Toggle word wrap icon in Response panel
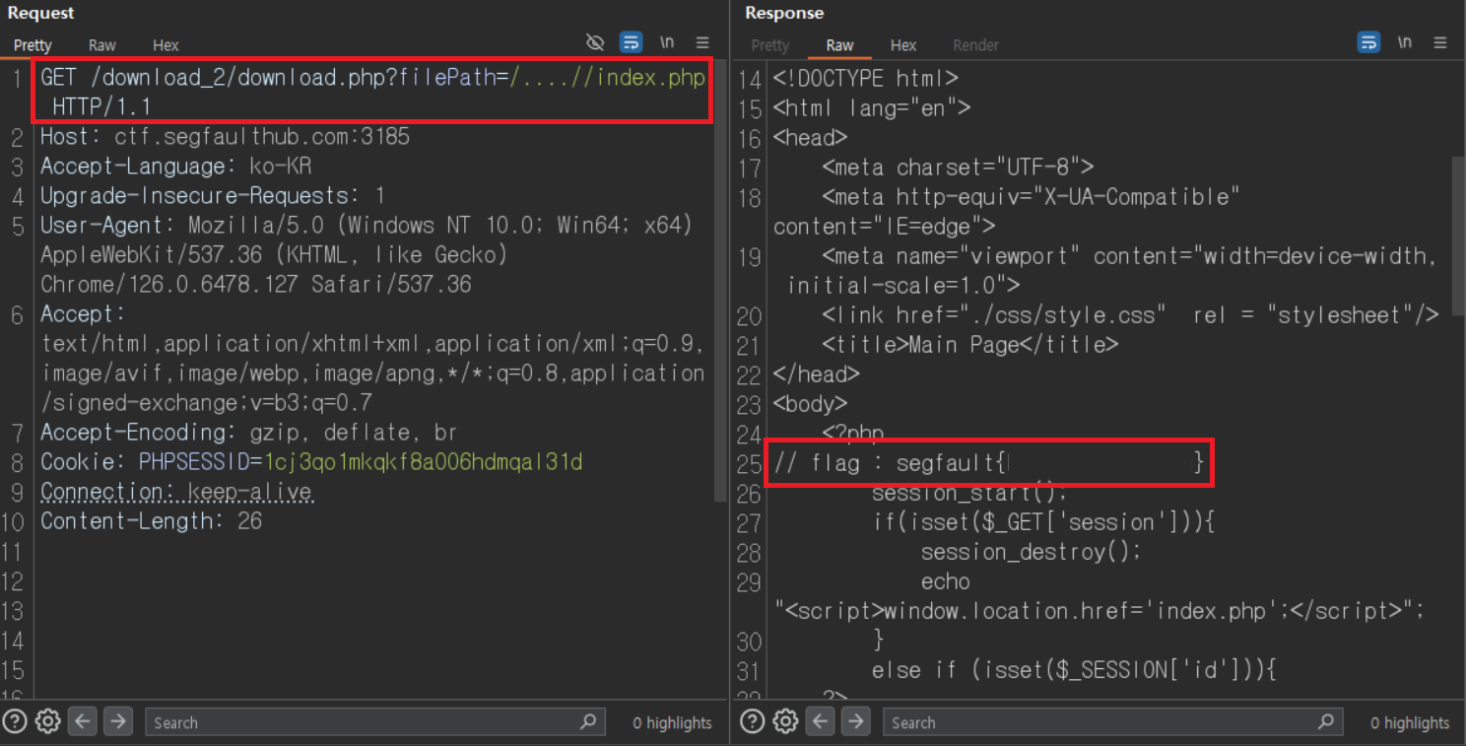Viewport: 1466px width, 746px height. click(x=1368, y=42)
